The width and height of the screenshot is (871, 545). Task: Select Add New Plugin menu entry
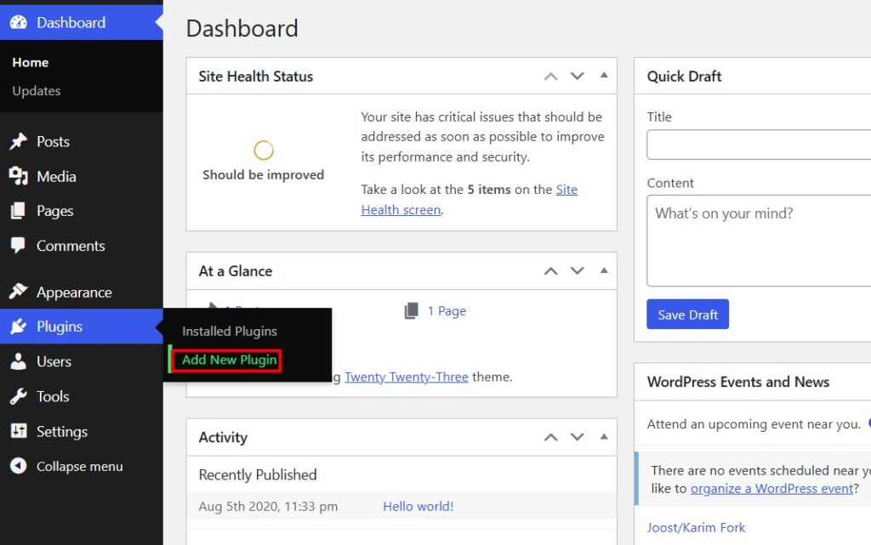point(227,360)
